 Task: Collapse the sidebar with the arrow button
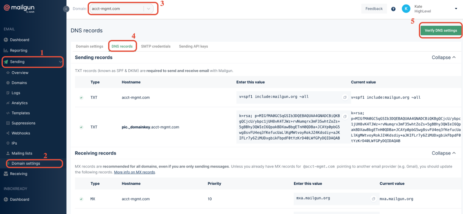66,9
